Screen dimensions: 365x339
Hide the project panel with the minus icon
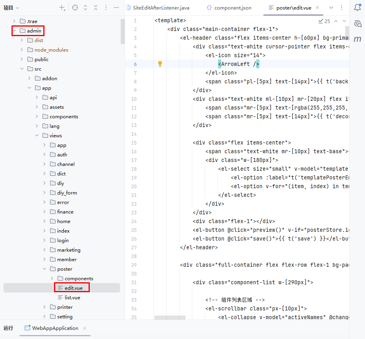pyautogui.click(x=116, y=8)
